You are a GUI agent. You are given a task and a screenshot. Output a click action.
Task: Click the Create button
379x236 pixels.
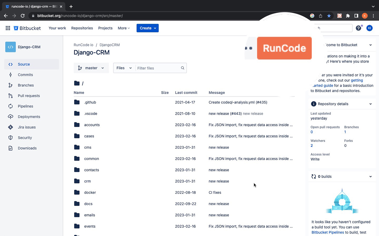(x=147, y=28)
